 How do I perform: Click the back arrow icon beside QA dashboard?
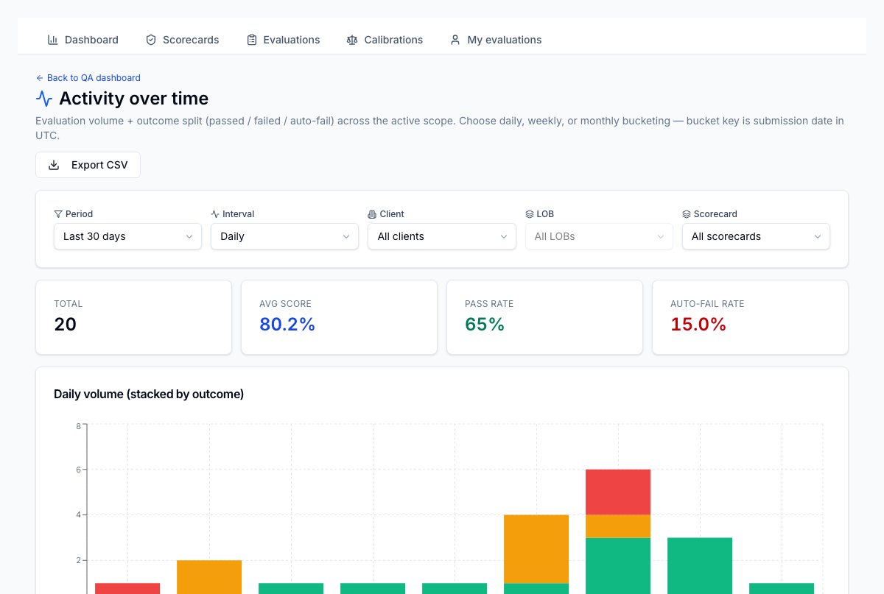coord(40,78)
